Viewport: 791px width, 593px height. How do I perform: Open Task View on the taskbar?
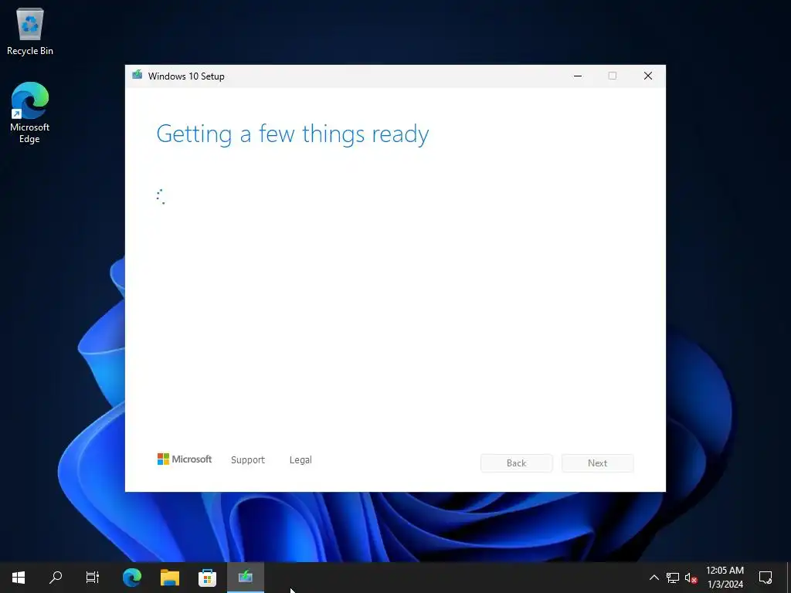[93, 578]
